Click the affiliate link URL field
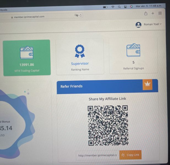Image resolution: width=170 pixels, height=165 pixels. [98, 155]
